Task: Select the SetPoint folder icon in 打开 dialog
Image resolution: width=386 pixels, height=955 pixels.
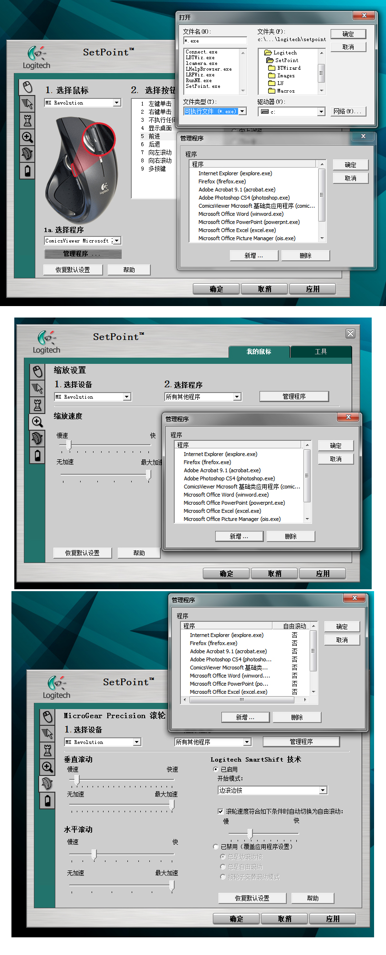Action: pos(270,60)
